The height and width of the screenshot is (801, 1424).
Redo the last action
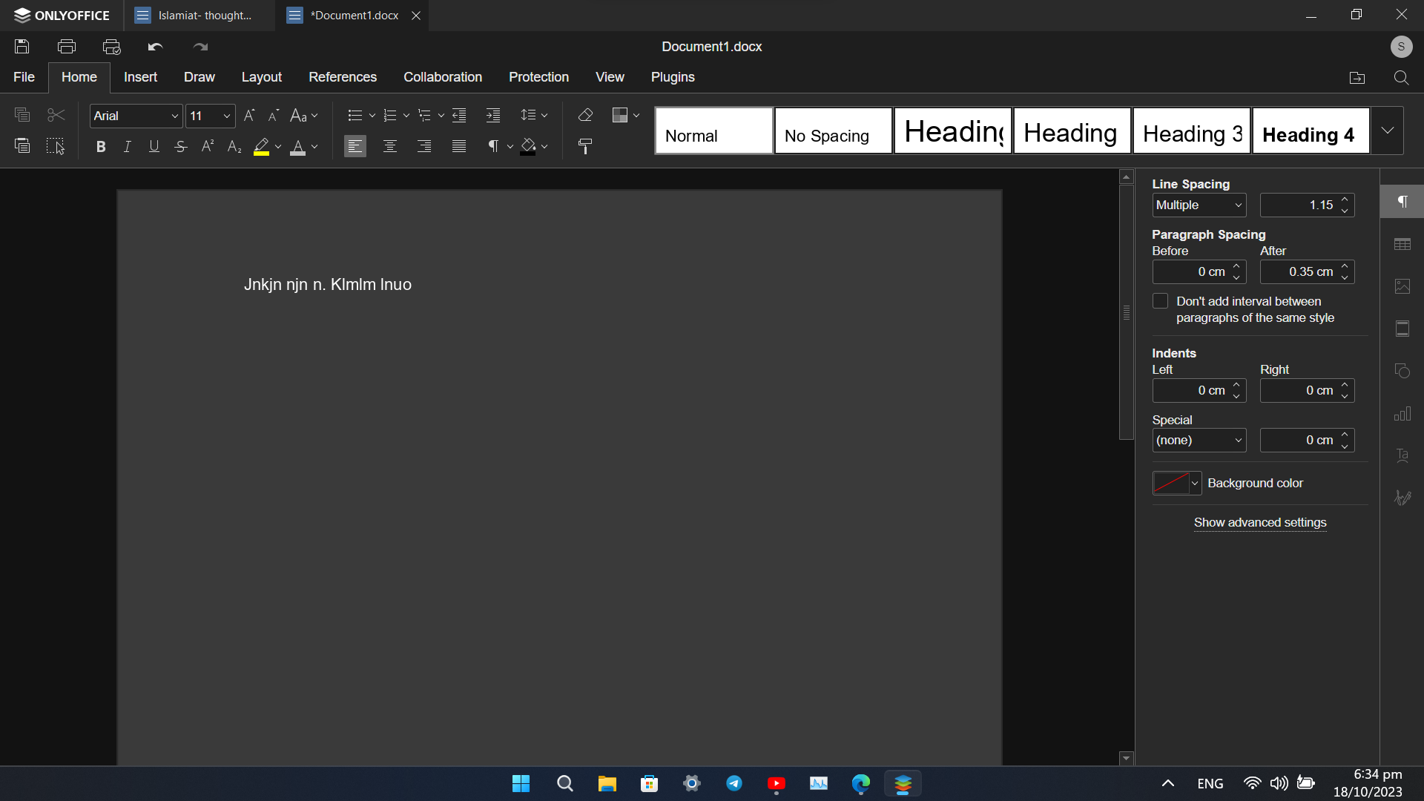200,47
